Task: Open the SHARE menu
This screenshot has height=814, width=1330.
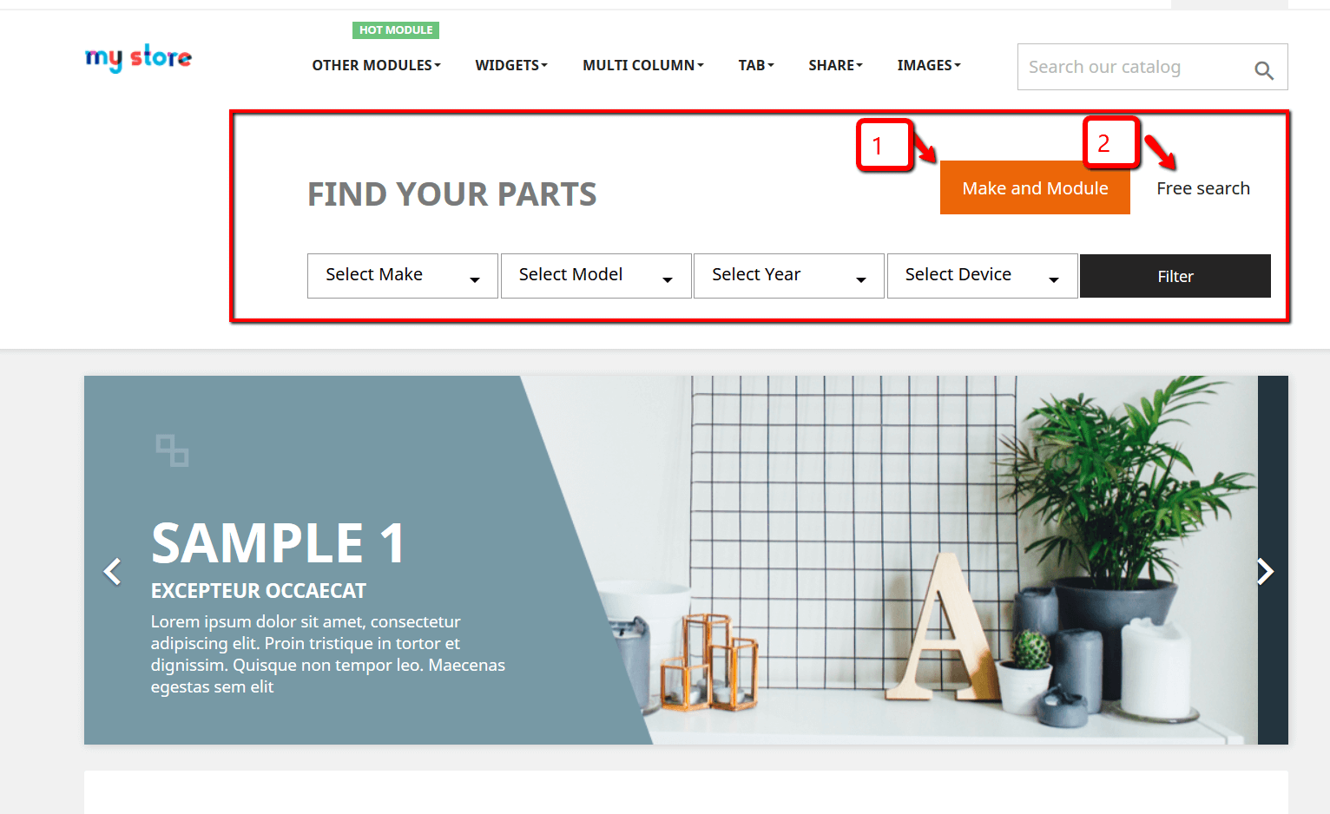Action: pos(836,65)
